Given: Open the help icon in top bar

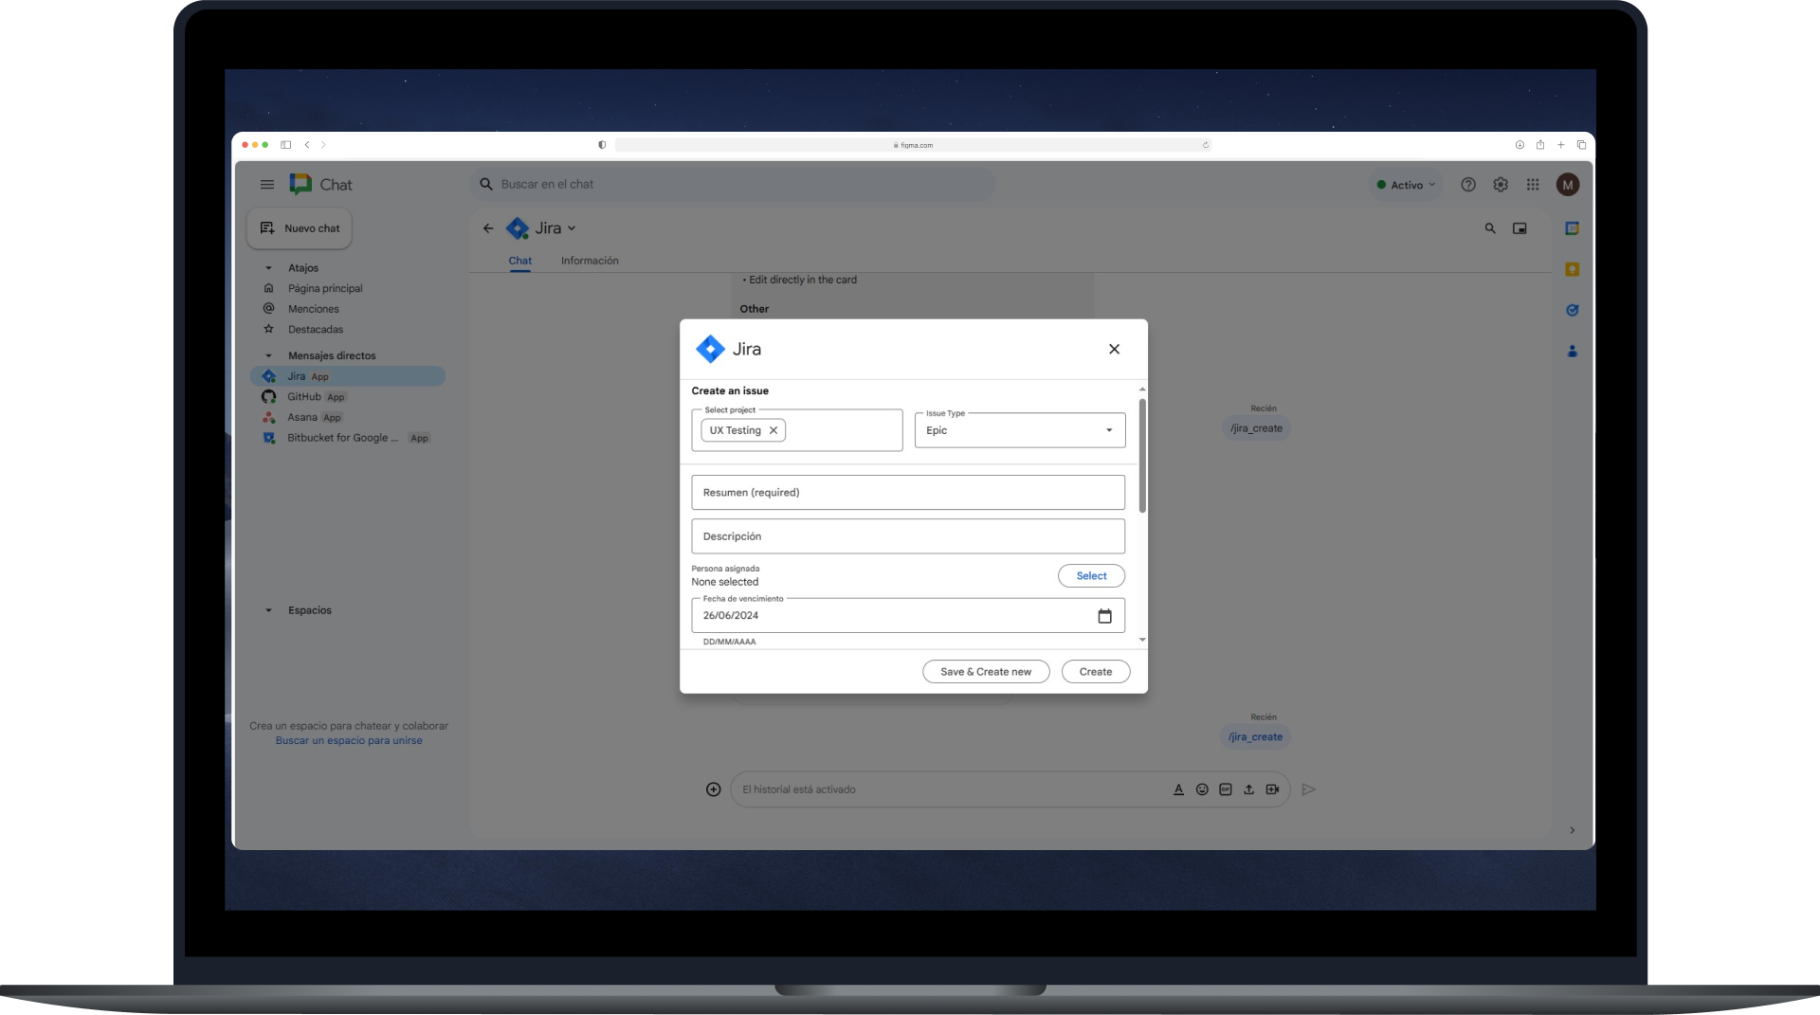Looking at the screenshot, I should tap(1468, 185).
